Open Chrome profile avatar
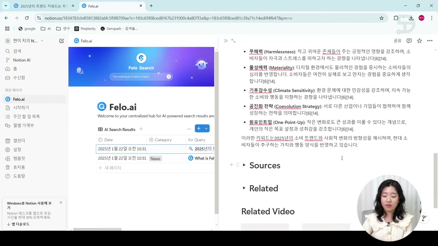This screenshot has width=438, height=246. point(421,18)
